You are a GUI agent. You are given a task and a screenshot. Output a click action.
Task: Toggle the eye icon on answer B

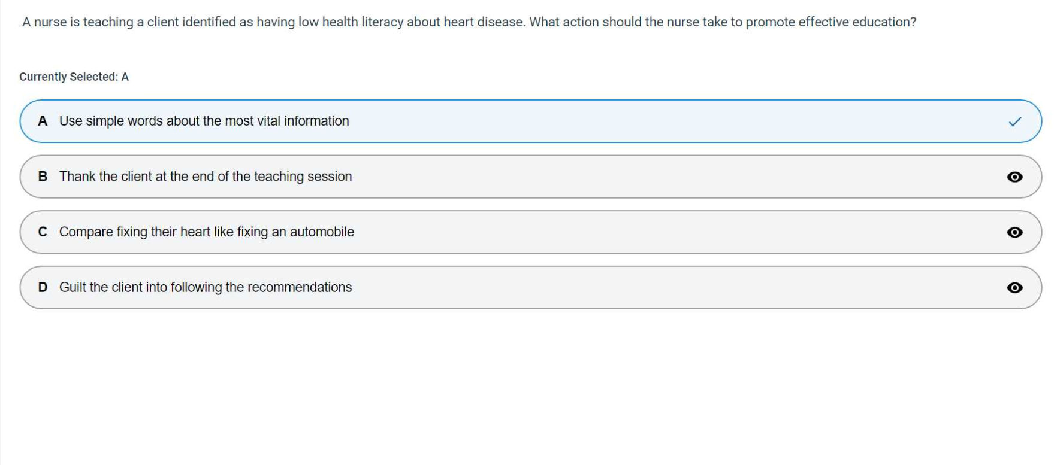point(1014,177)
